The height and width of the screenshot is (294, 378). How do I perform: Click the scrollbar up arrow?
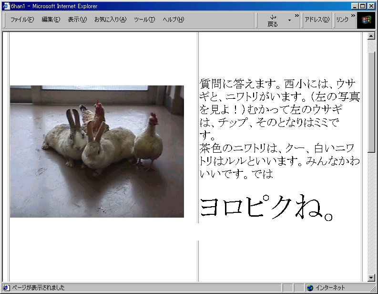click(371, 36)
